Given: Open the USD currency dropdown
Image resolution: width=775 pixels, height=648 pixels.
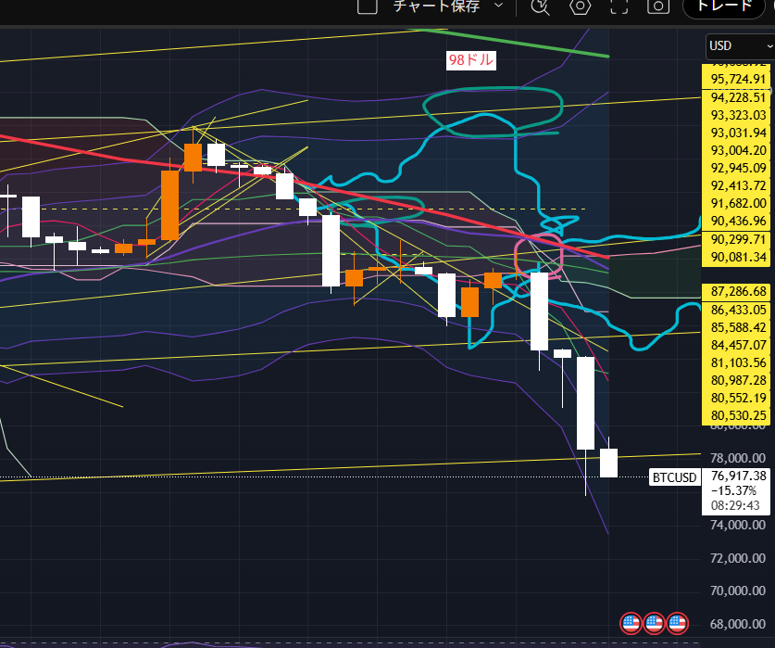Looking at the screenshot, I should coord(740,46).
